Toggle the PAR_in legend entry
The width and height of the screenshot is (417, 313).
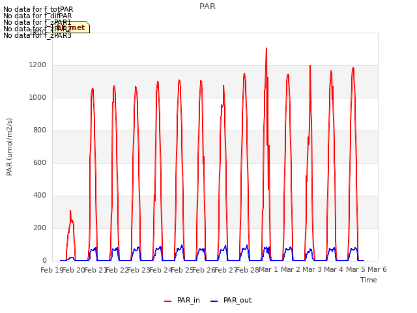182,301
